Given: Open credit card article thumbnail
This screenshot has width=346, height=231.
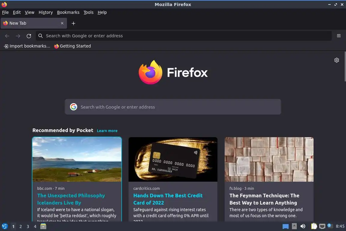Looking at the screenshot, I should [173, 159].
